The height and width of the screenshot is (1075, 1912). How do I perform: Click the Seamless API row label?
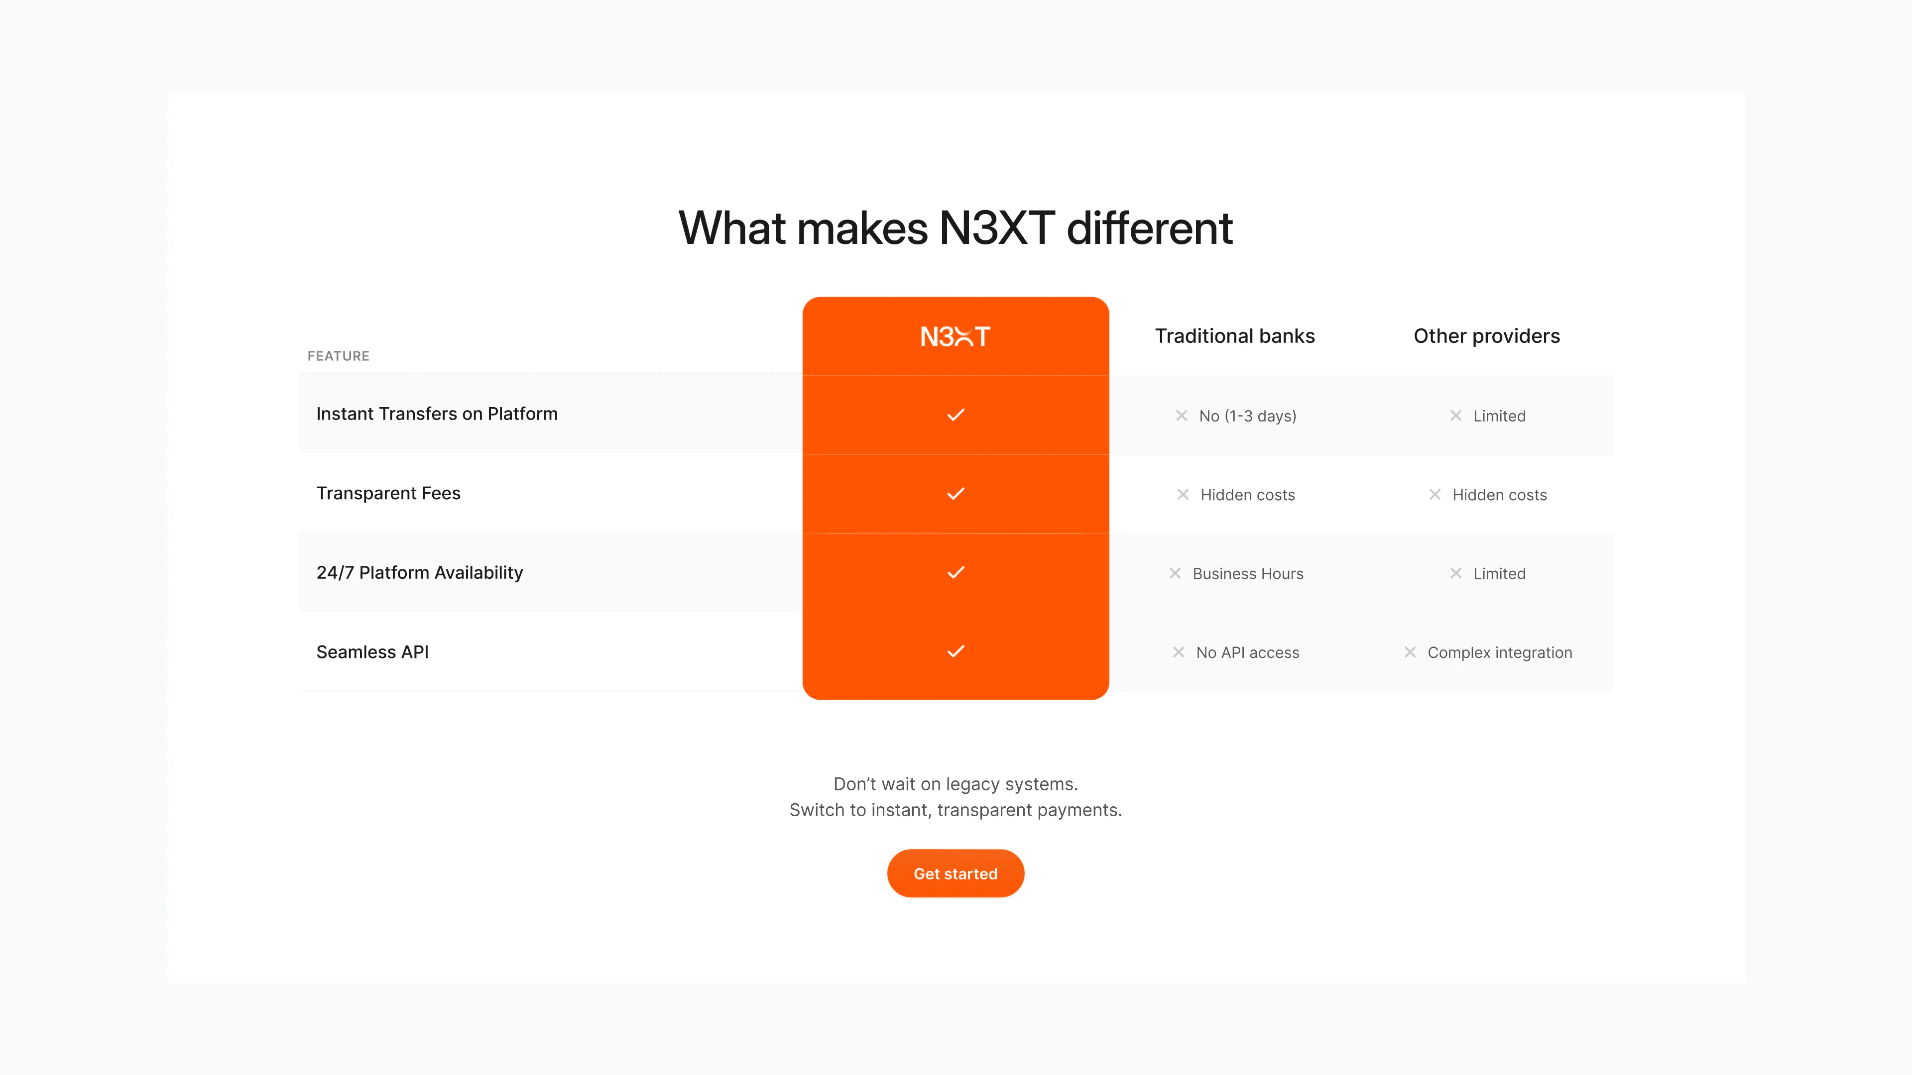click(x=372, y=652)
